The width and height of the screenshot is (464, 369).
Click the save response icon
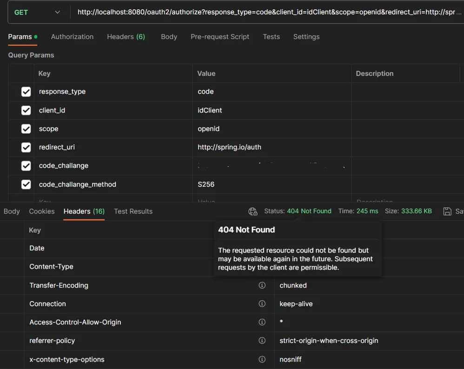coord(447,211)
